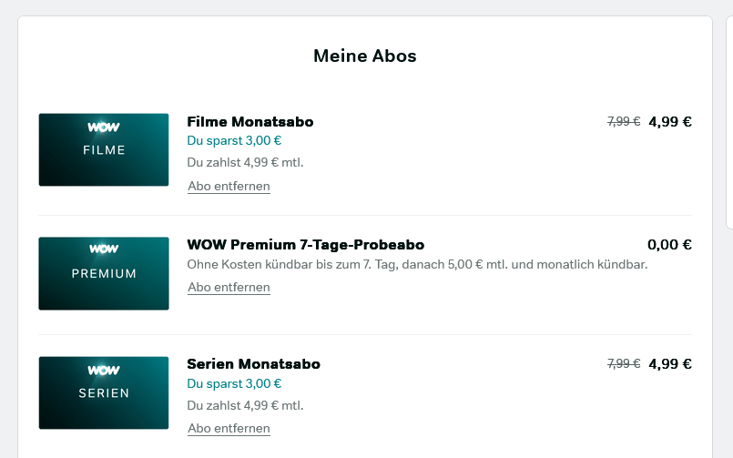Click the Serien savings text Du sparst 3,00 €
This screenshot has width=733, height=458.
pyautogui.click(x=234, y=383)
